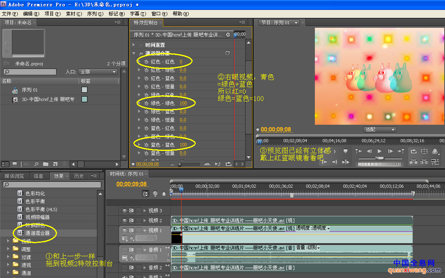The height and width of the screenshot is (278, 445).
Task: Select the 色彩平衡 (HLS) effect
Action: (x=41, y=209)
